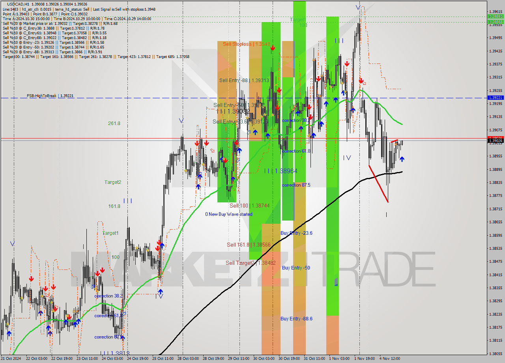
Task: Click the '31 Oct 11:00' time axis label
Action: (314, 359)
